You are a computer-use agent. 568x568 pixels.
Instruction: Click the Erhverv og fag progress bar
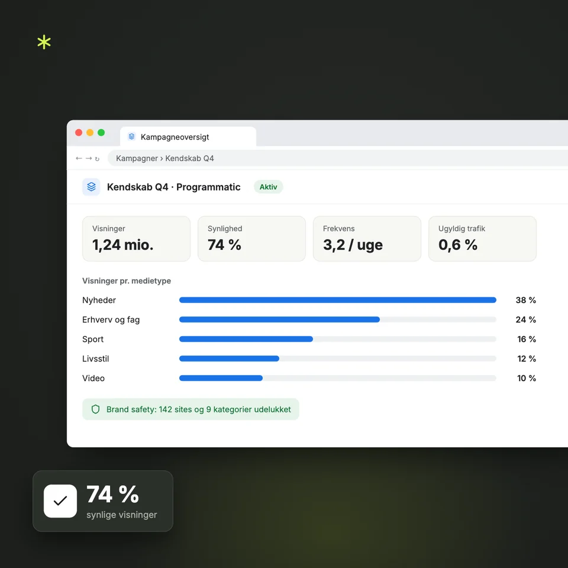click(338, 319)
